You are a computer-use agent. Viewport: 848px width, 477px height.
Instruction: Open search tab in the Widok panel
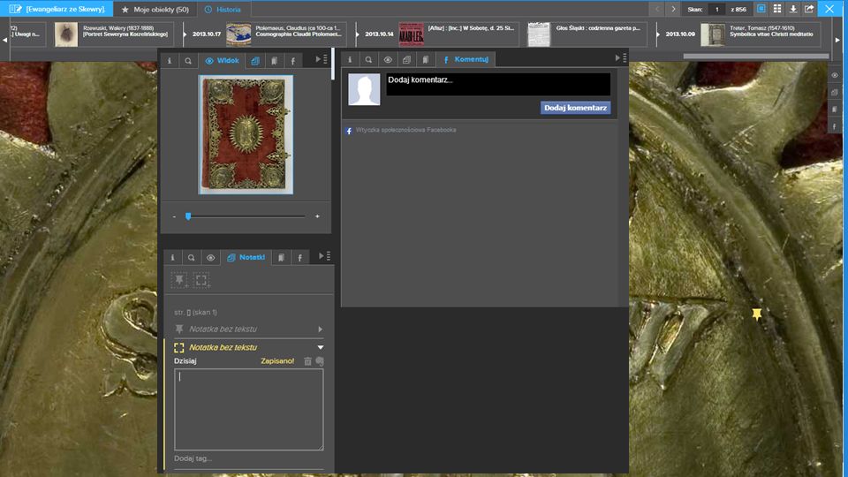[x=188, y=61]
